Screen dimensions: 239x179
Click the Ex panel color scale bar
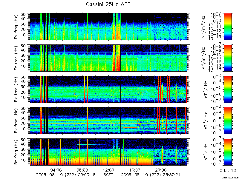pos(228,27)
